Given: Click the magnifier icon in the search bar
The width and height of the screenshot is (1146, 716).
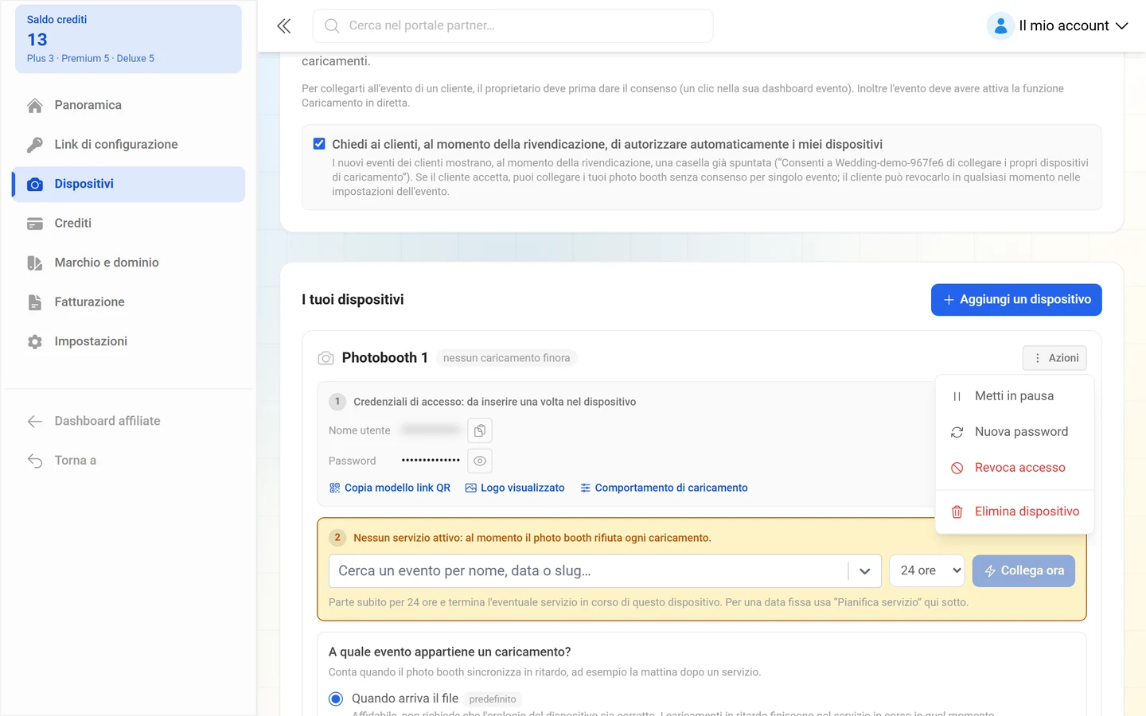Looking at the screenshot, I should [x=332, y=26].
